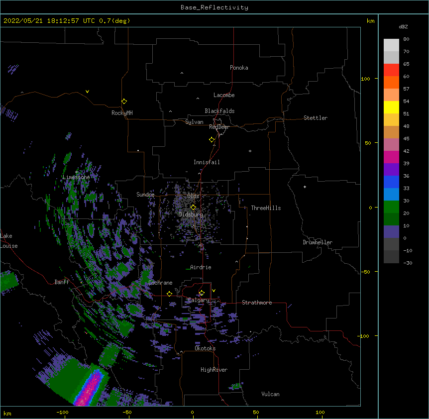429x419 pixels.
Task: Click the Didsbury label
Action: pyautogui.click(x=191, y=214)
